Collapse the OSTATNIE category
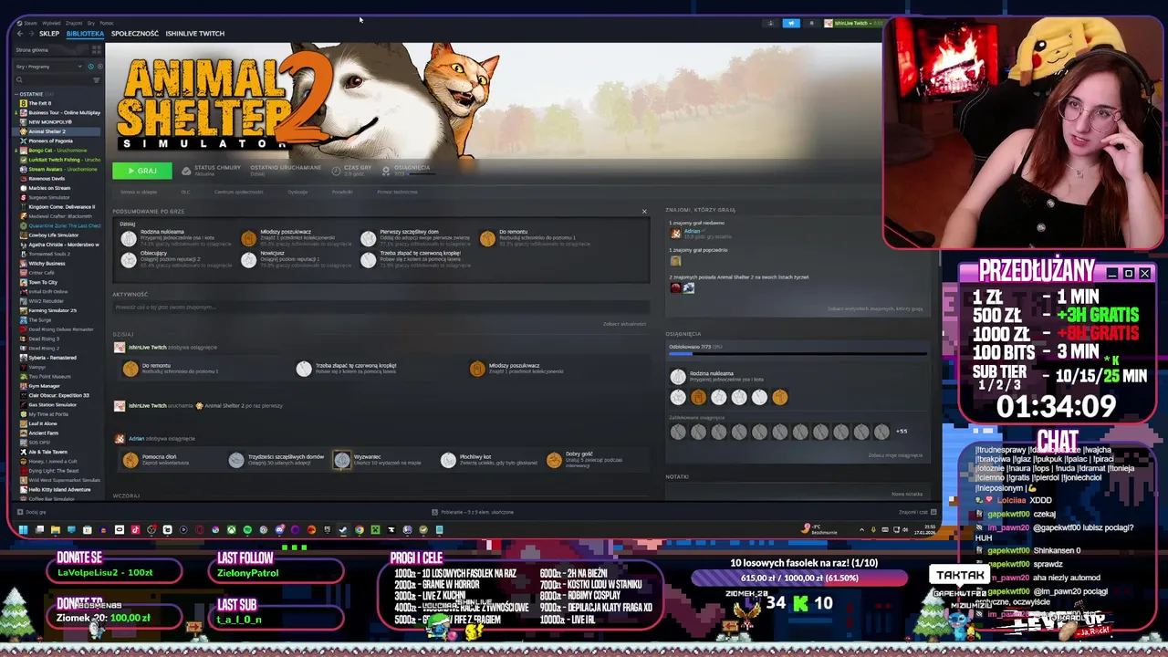The image size is (1168, 657). 16,94
